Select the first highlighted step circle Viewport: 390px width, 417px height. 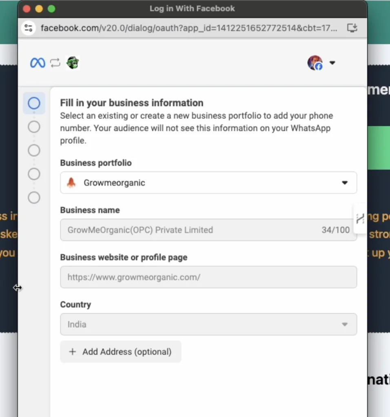pyautogui.click(x=34, y=103)
